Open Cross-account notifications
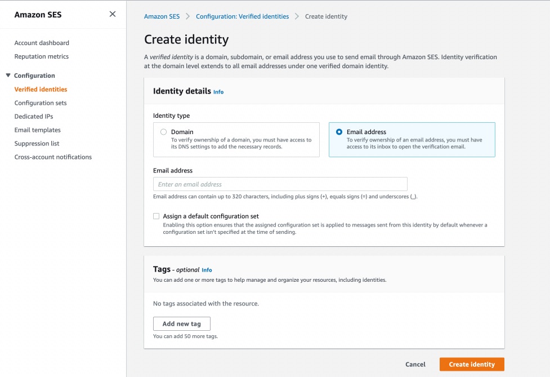The height and width of the screenshot is (377, 550). click(53, 157)
